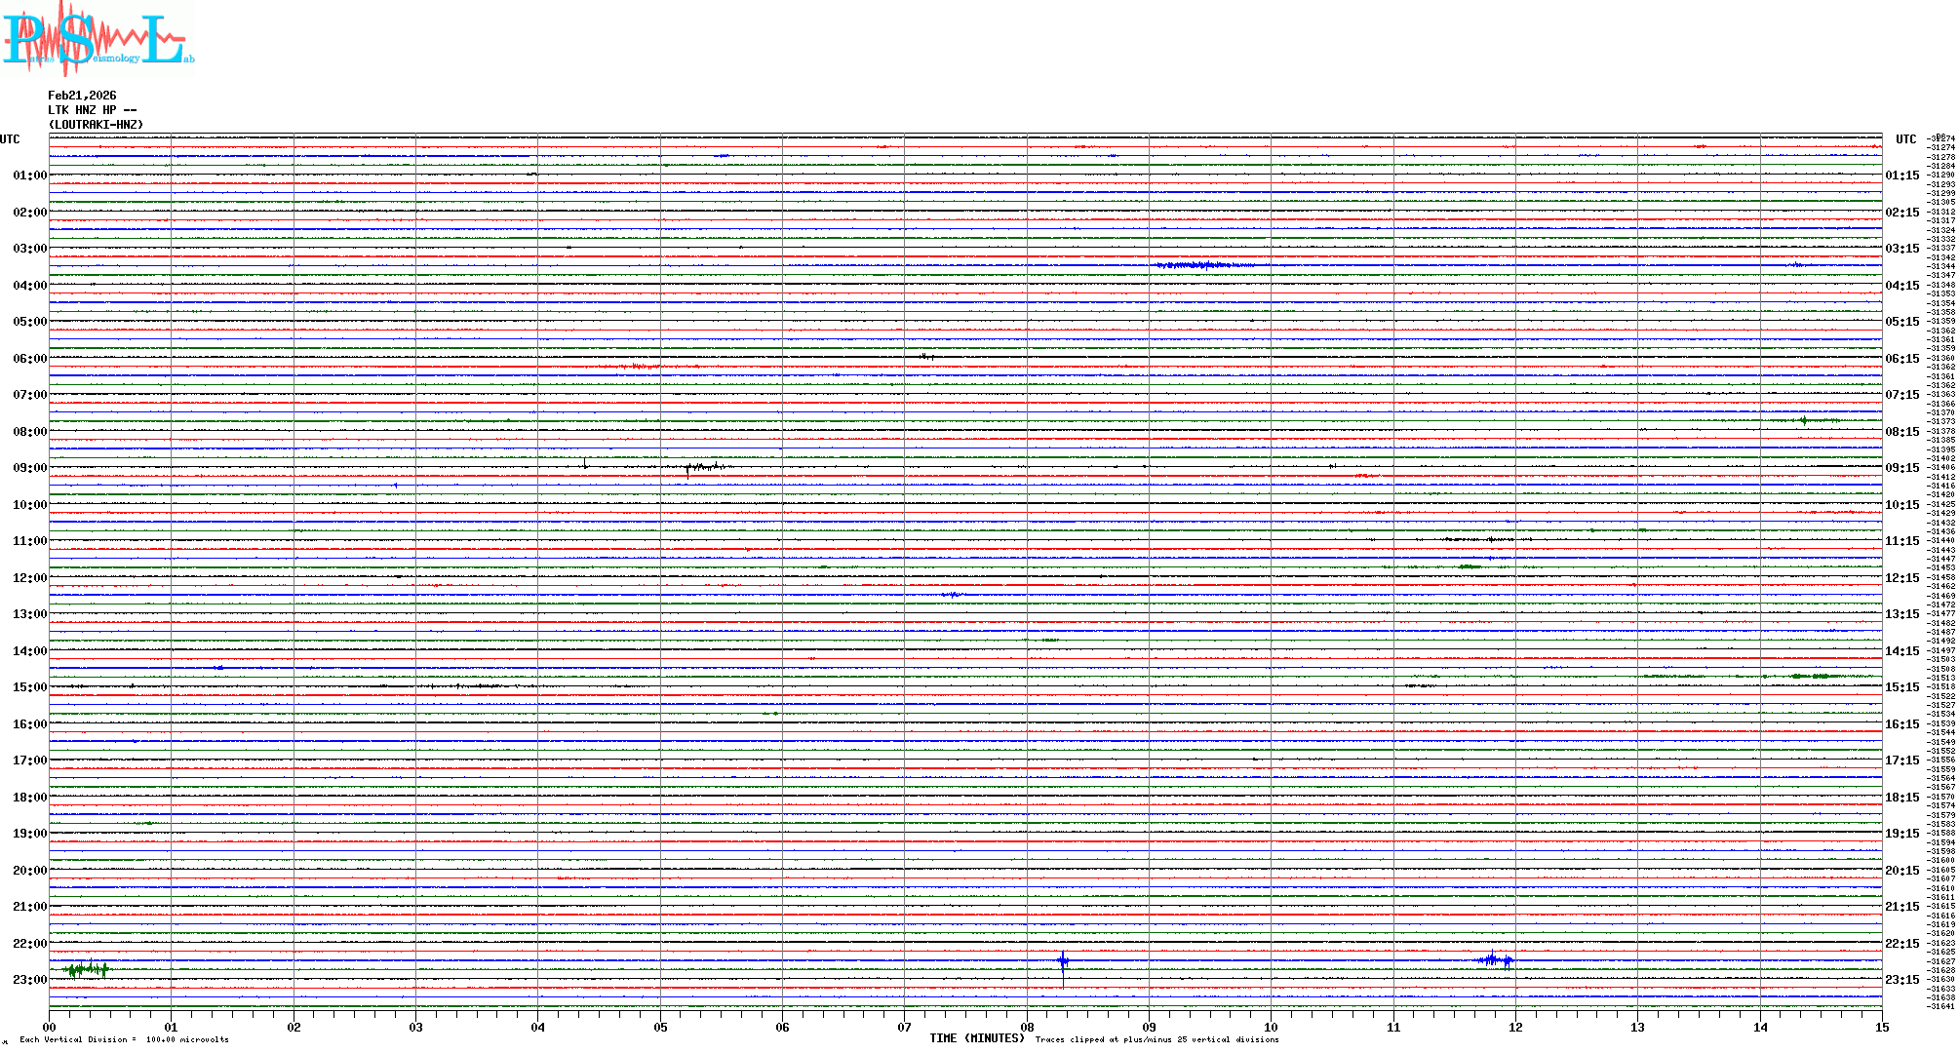Click the left UTC axis label
The height and width of the screenshot is (1053, 1960).
[10, 139]
